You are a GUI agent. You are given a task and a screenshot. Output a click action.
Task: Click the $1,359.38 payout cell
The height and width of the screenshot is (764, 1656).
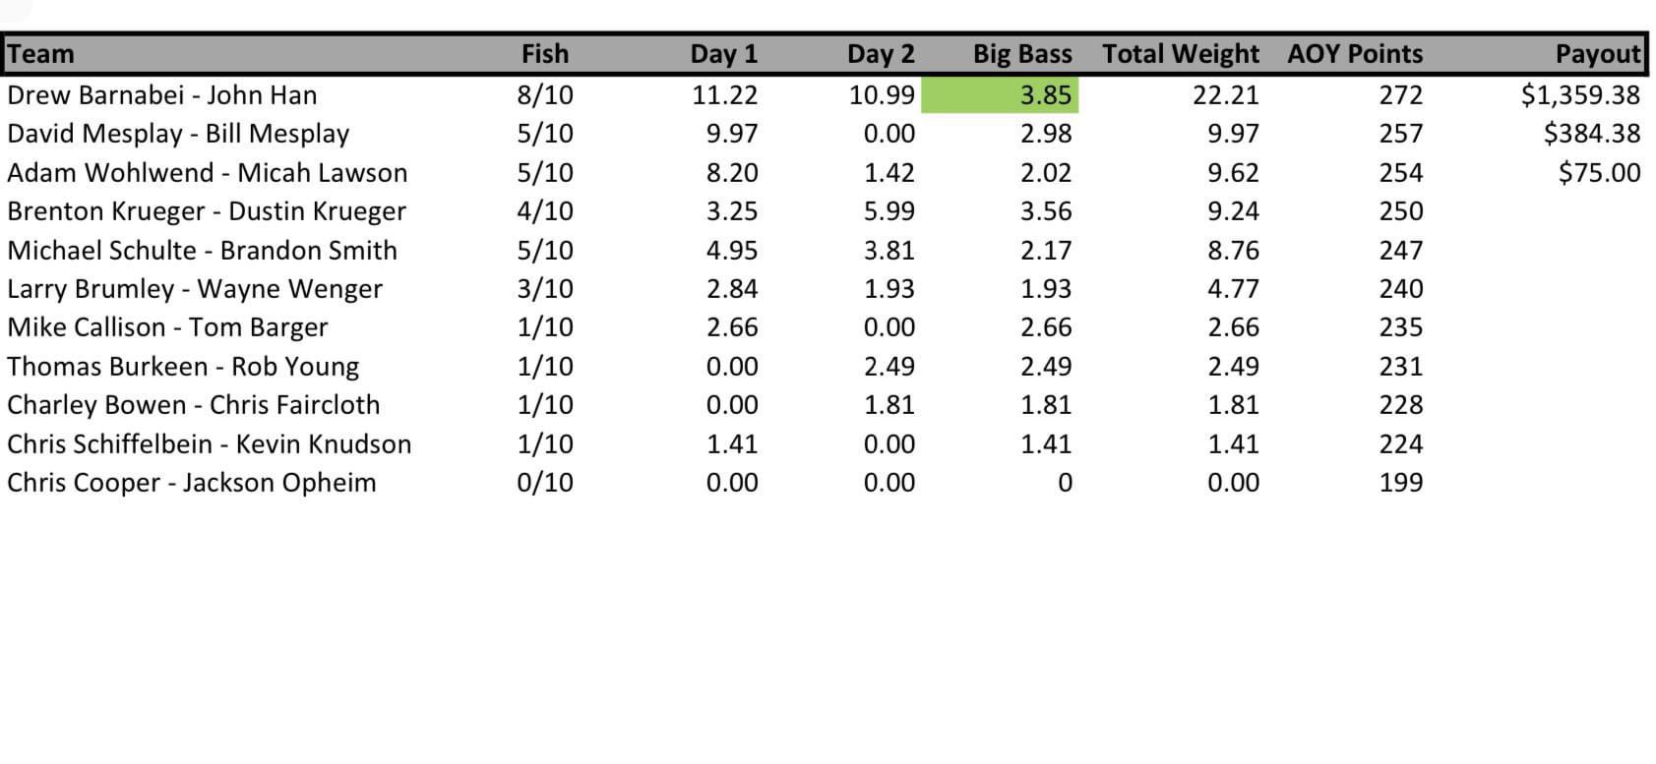pos(1580,95)
